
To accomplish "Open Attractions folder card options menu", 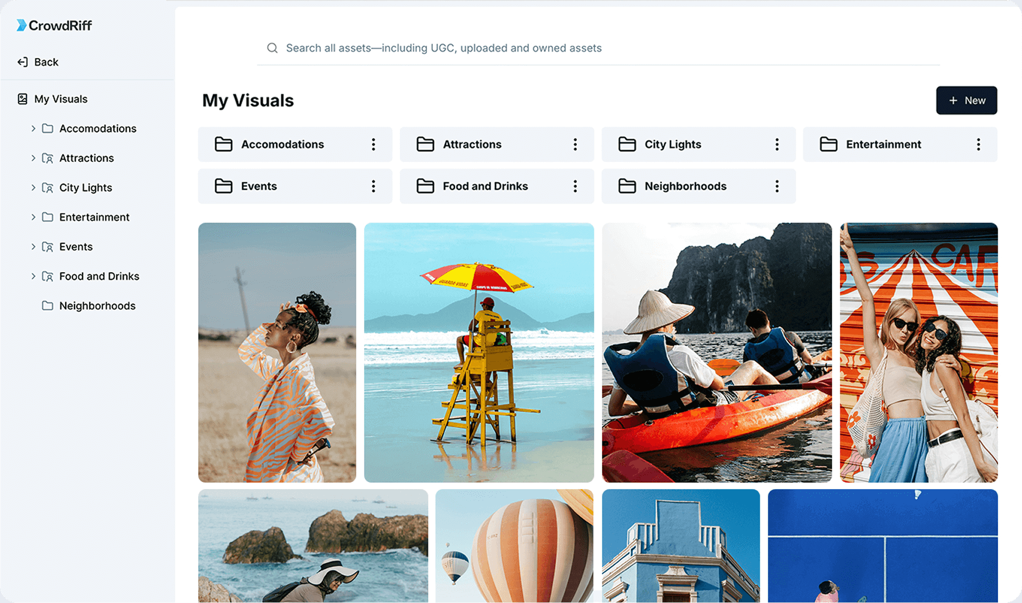I will (x=575, y=144).
